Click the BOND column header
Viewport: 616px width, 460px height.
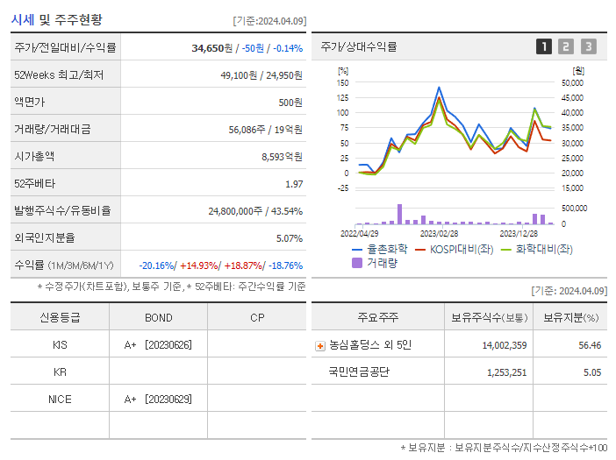tap(158, 318)
